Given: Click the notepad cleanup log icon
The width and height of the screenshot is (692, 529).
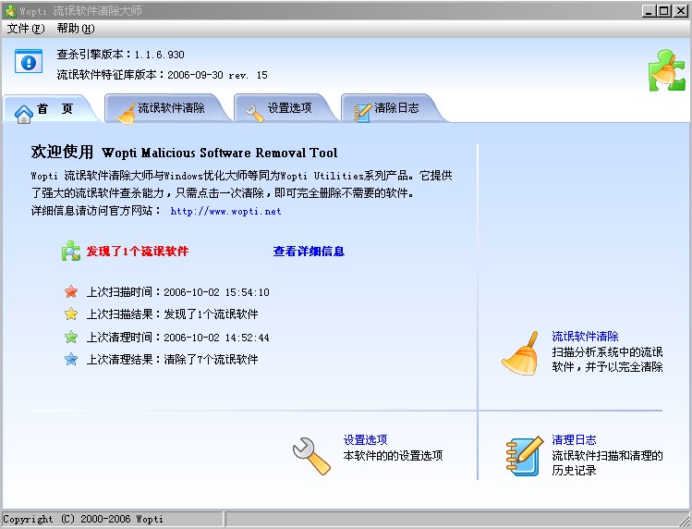Looking at the screenshot, I should (x=523, y=456).
